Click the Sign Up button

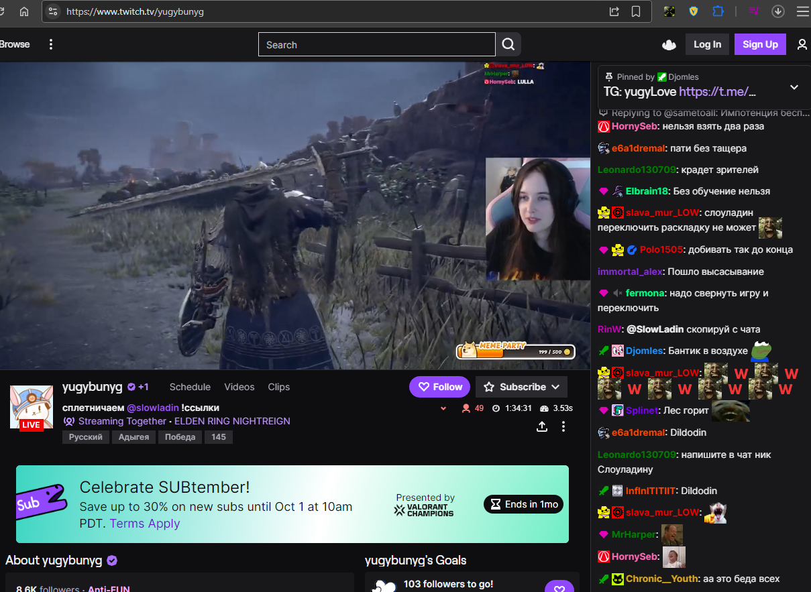(x=760, y=44)
